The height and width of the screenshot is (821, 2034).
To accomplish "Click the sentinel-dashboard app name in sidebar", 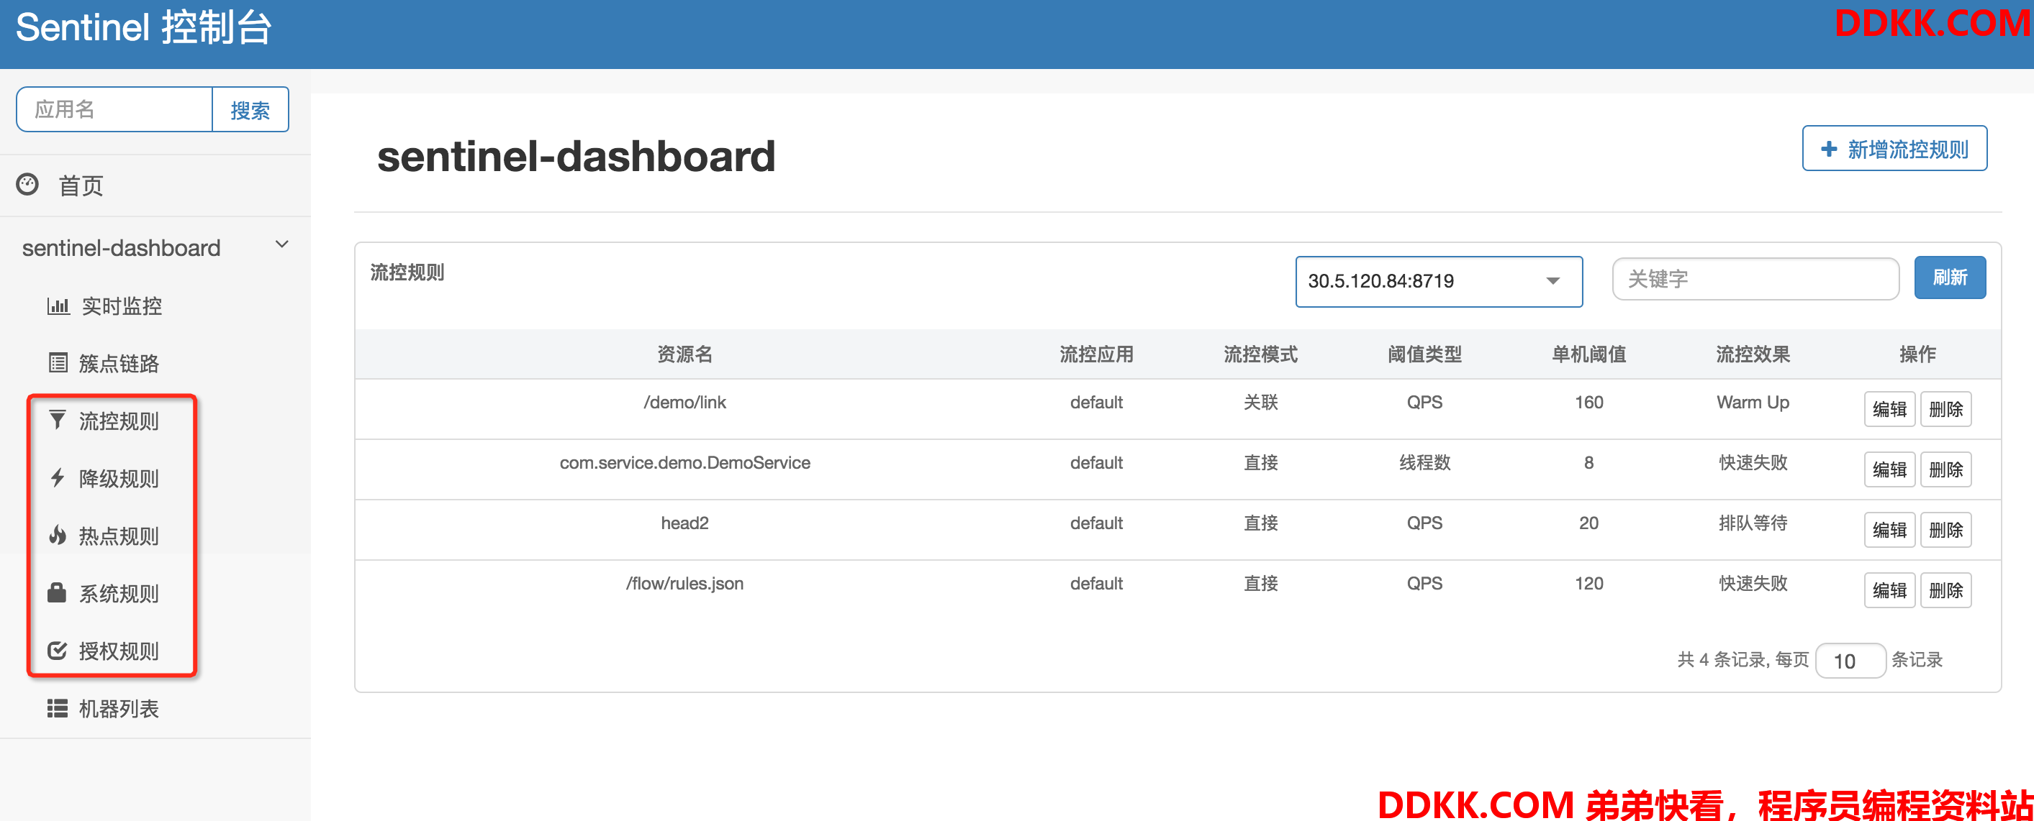I will point(121,247).
